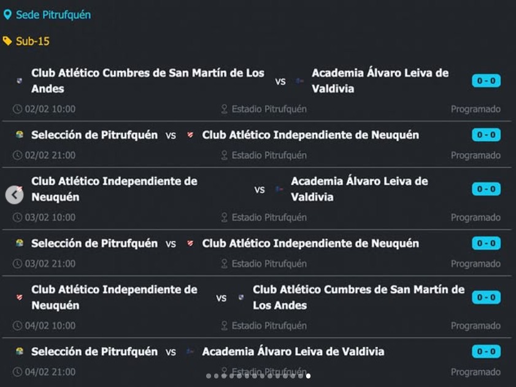Viewport: 516px width, 387px height.
Task: Jump to the first carousel pagination dot
Action: click(x=209, y=376)
